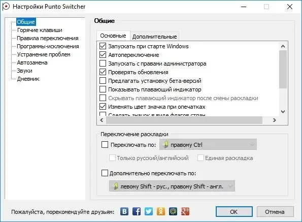Share via the Odnoklassniki icon
The image size is (302, 222).
pyautogui.click(x=161, y=212)
